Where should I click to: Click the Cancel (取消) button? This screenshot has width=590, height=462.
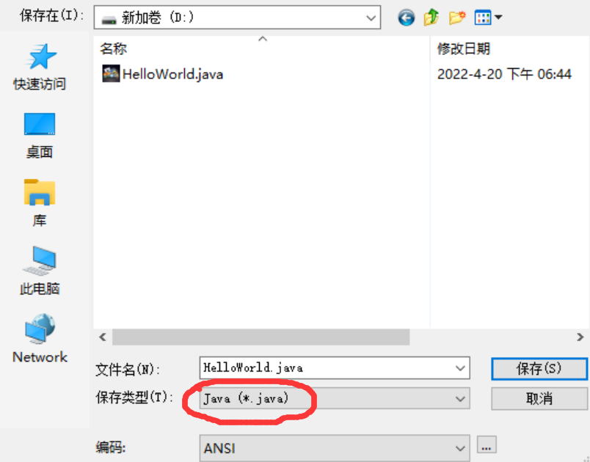click(x=539, y=398)
